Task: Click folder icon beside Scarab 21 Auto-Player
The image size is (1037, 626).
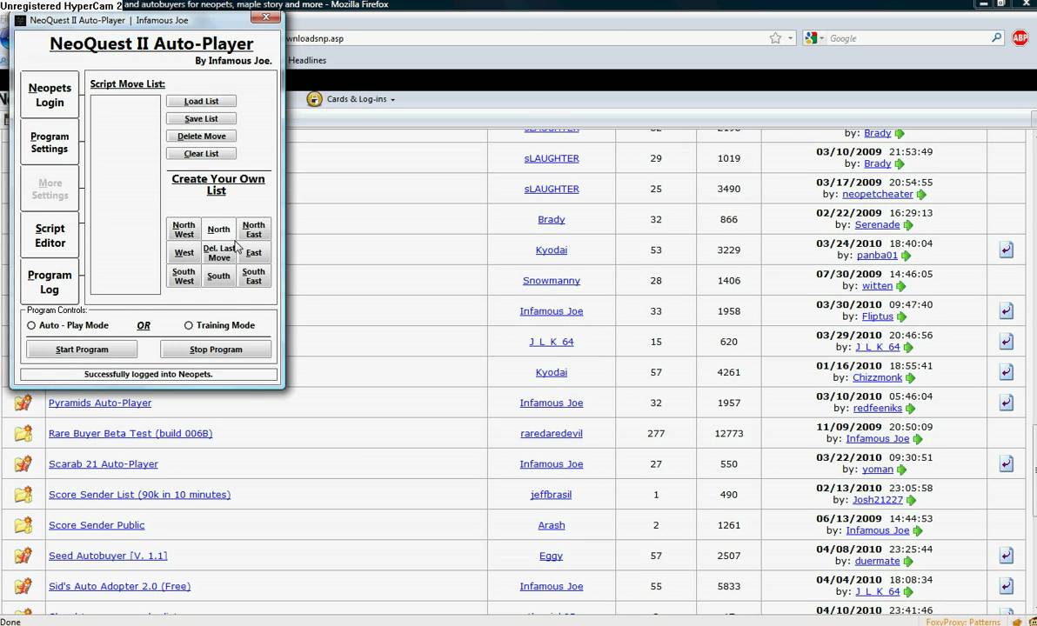Action: pos(23,464)
